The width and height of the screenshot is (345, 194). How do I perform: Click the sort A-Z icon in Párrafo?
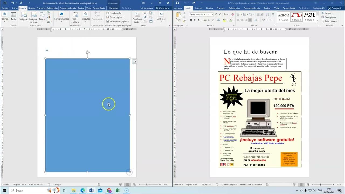(x=267, y=15)
